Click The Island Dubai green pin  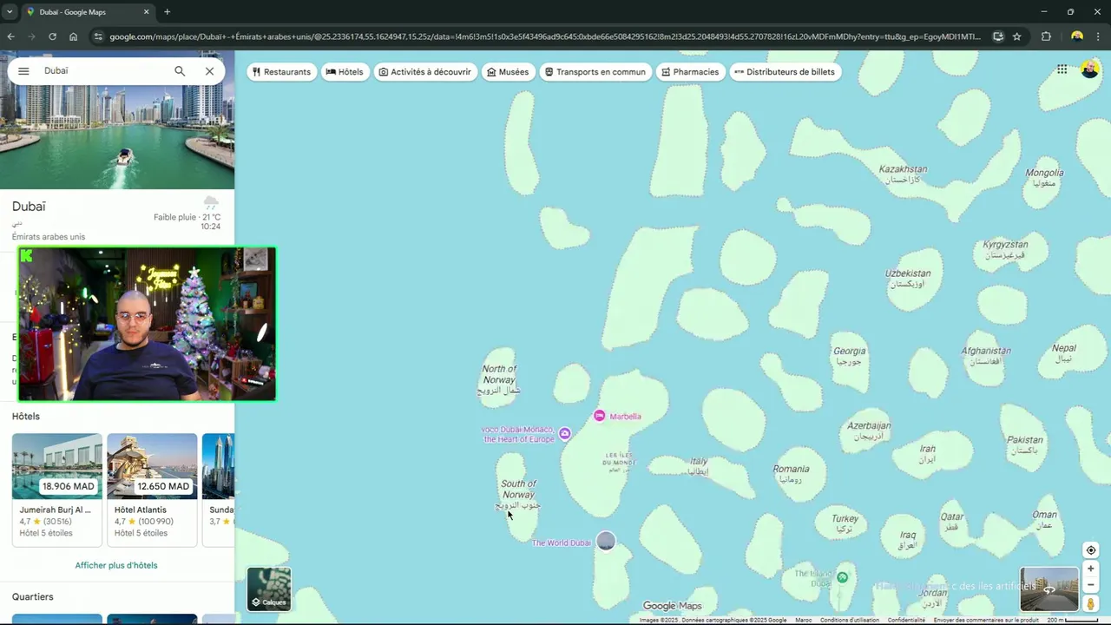842,577
